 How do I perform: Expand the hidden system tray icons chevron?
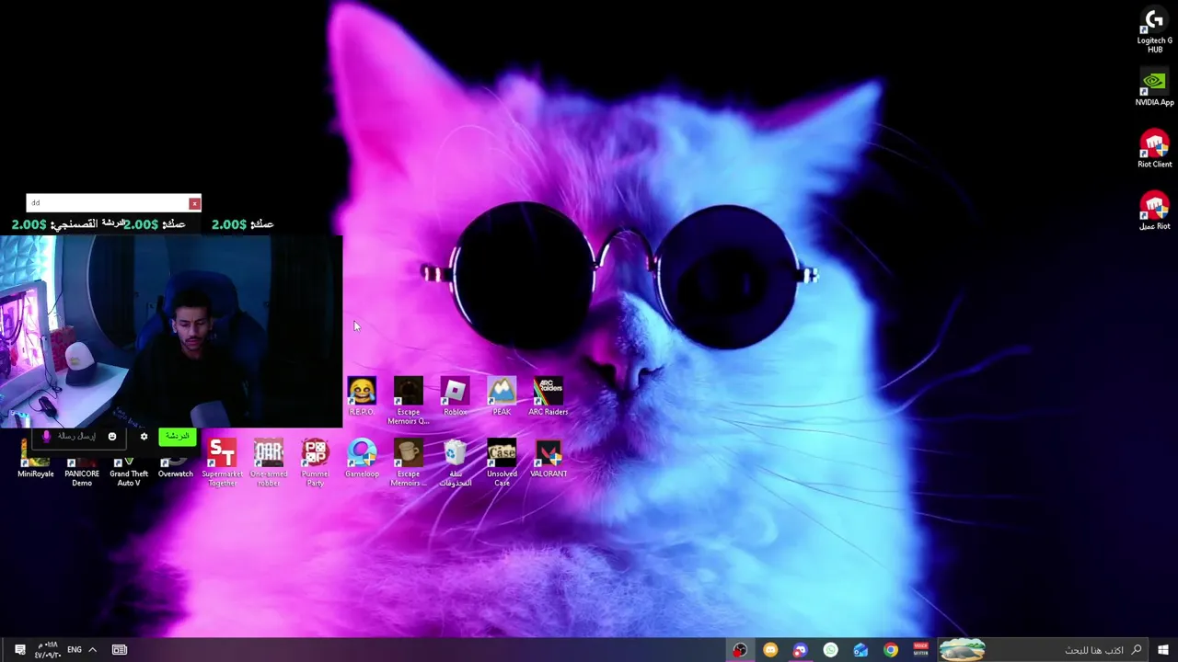pyautogui.click(x=92, y=650)
